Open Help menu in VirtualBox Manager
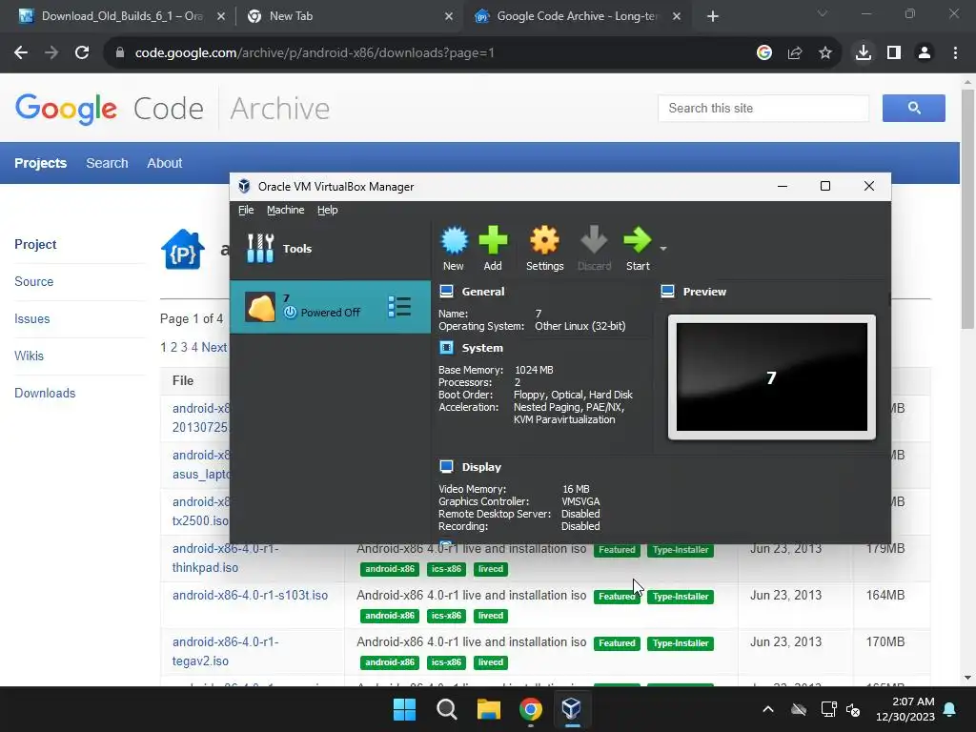Screen dimensions: 976x732 tap(328, 210)
